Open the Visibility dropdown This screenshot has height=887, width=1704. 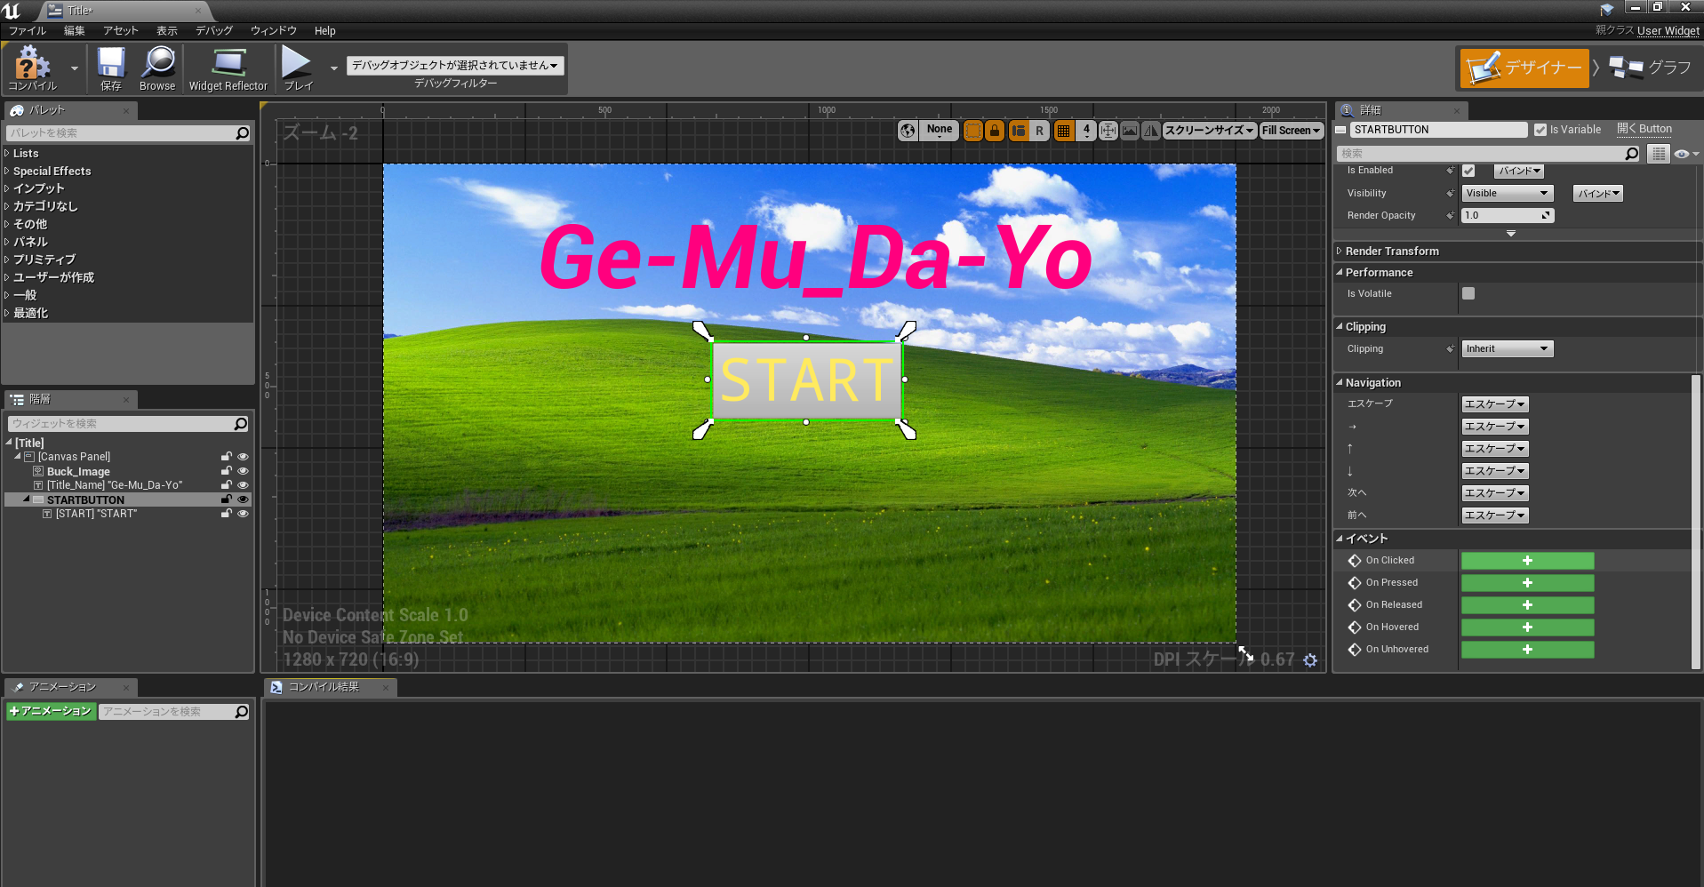click(1507, 193)
